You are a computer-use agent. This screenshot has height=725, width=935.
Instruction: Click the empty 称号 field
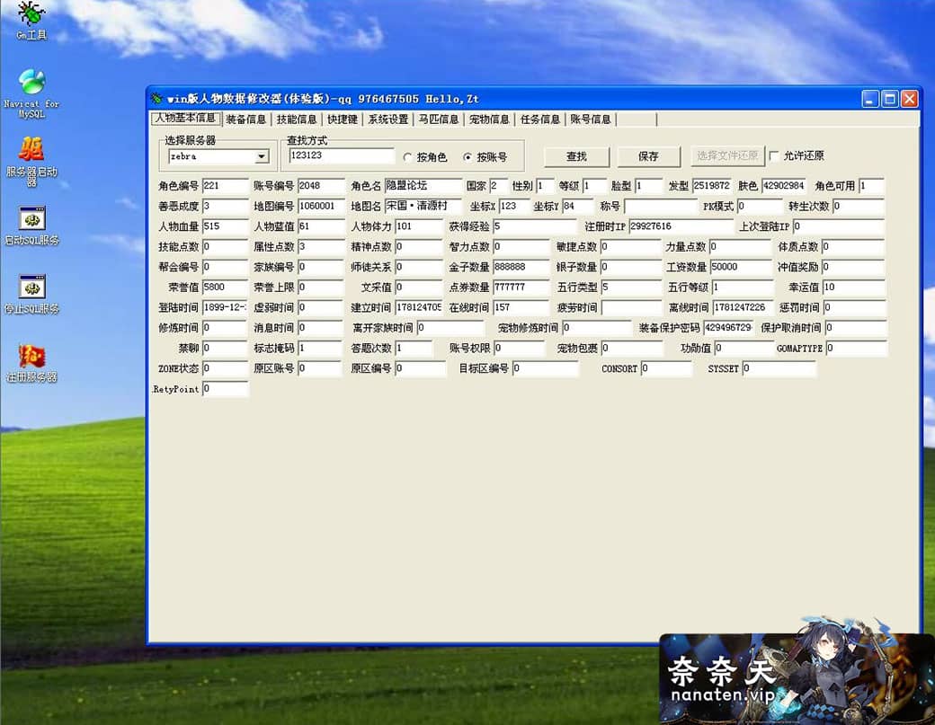click(661, 206)
